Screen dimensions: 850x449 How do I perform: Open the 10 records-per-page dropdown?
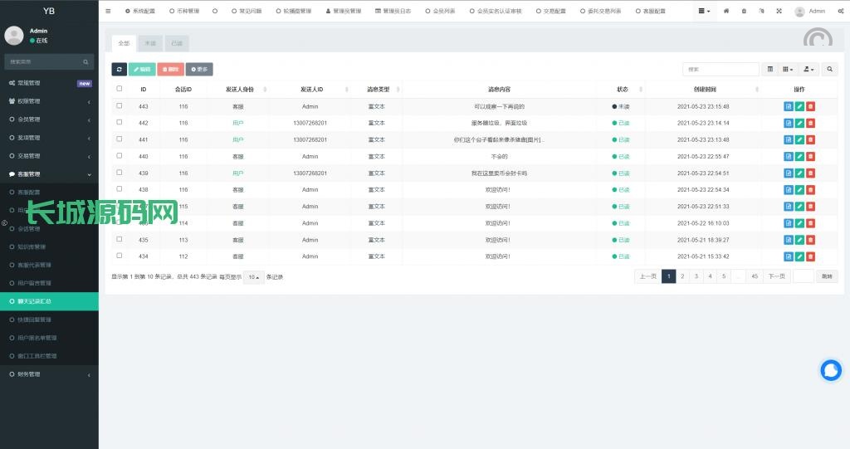254,277
